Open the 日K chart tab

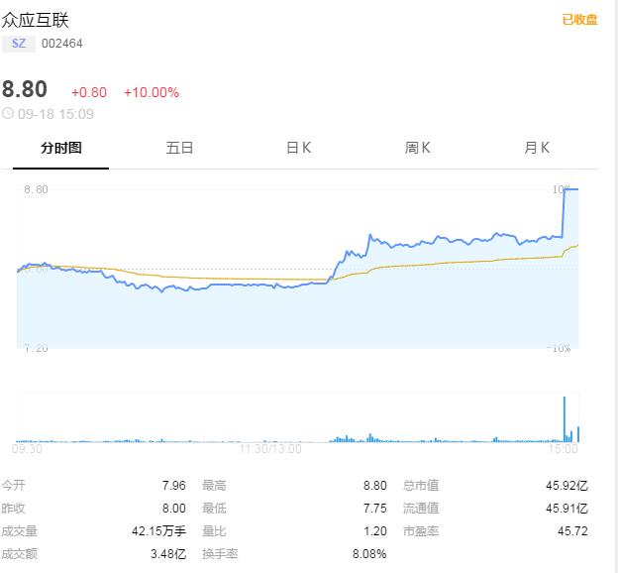click(298, 148)
